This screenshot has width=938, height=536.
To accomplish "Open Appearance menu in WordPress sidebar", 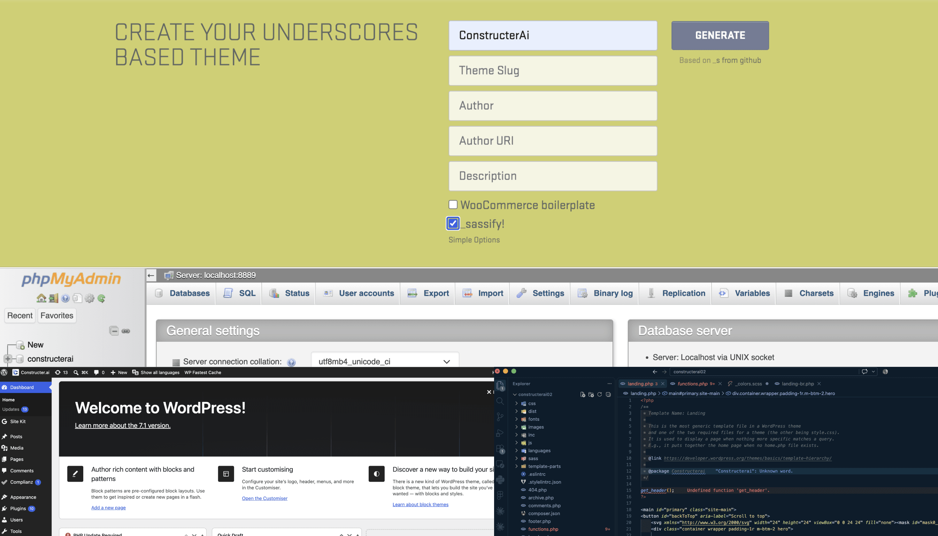I will coord(23,497).
